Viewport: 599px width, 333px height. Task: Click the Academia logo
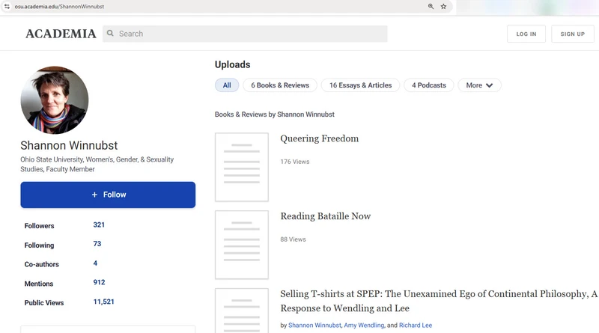pos(61,34)
